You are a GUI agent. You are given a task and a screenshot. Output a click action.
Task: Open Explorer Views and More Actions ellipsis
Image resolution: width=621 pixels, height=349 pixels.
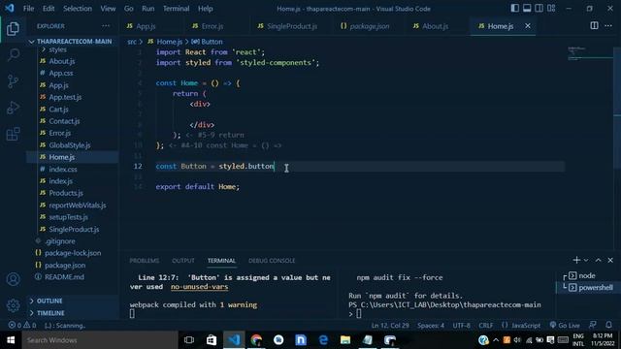tap(106, 26)
